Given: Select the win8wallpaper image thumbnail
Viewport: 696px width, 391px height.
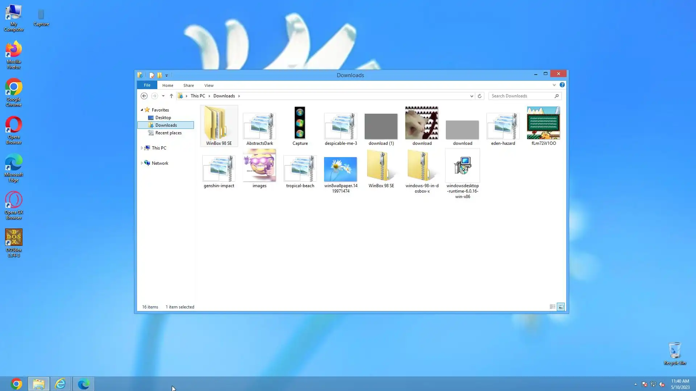Looking at the screenshot, I should (340, 169).
